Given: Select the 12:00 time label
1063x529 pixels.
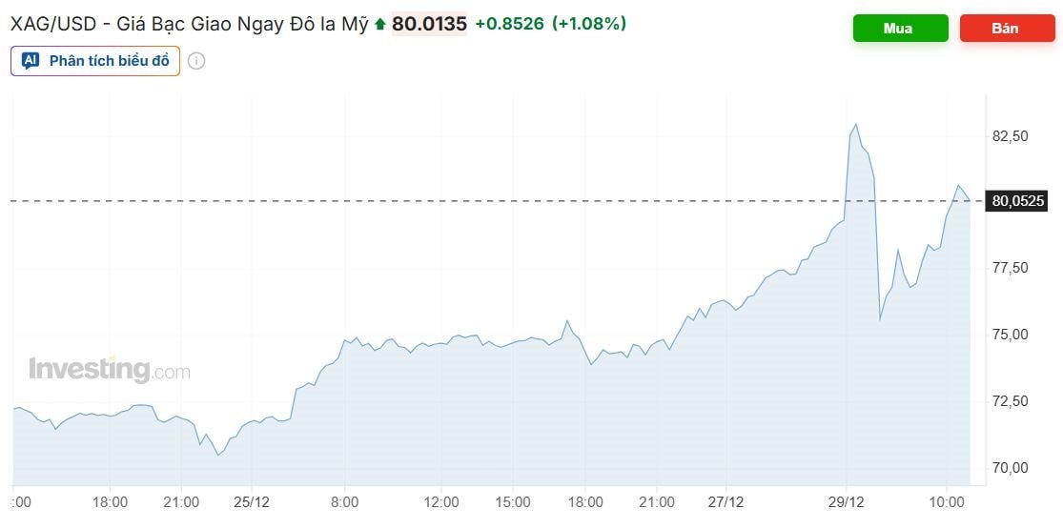Looking at the screenshot, I should [x=441, y=501].
